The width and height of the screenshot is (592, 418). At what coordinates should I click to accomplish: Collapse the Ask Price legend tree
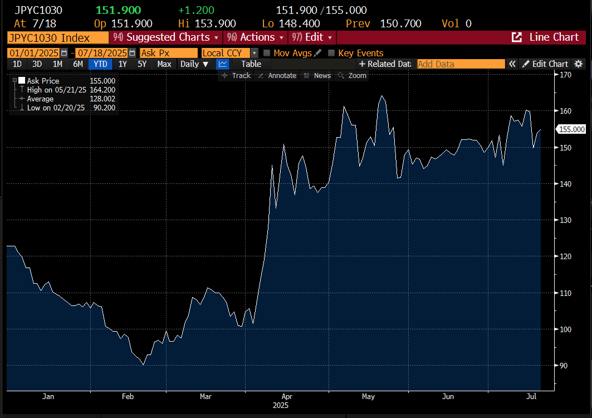point(14,80)
